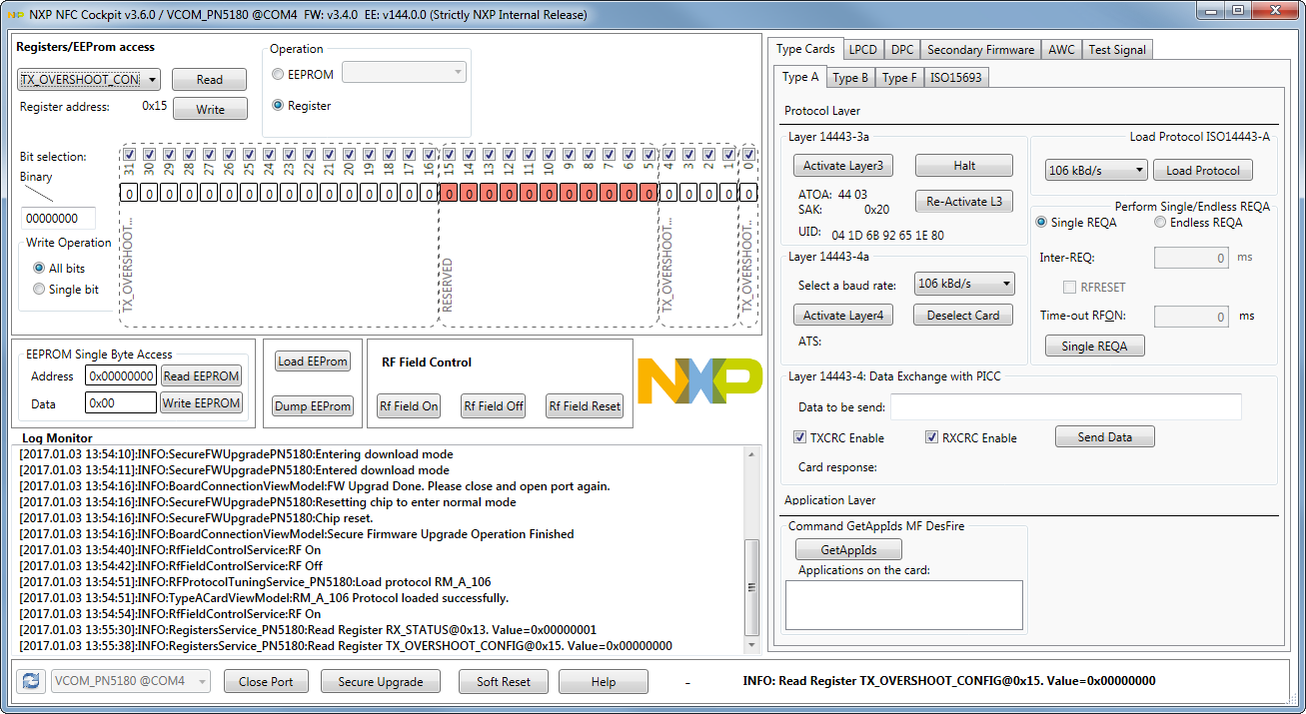Select the Endless REQA radio option
Screen dimensions: 1306x714
tap(1160, 223)
